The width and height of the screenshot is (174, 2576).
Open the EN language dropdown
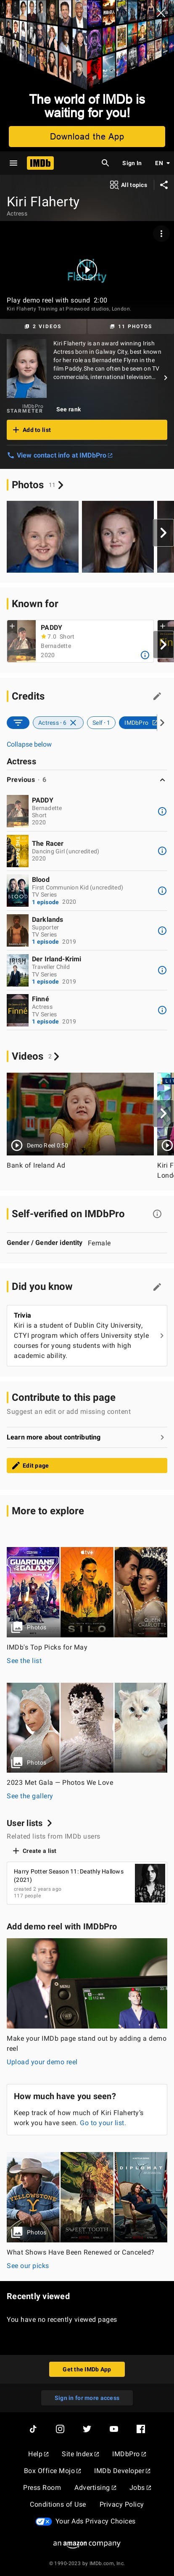pos(162,163)
